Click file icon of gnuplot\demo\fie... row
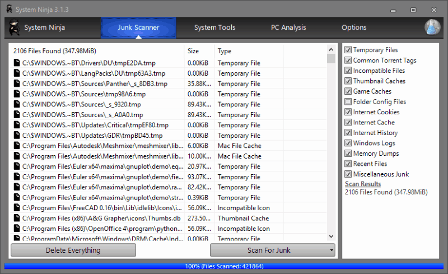 [x=17, y=177]
